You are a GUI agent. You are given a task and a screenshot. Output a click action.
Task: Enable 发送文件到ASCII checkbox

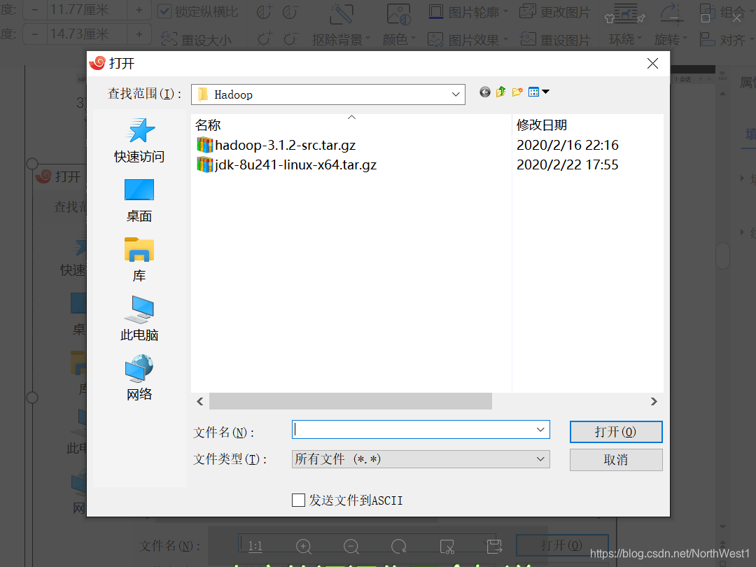[x=298, y=500]
